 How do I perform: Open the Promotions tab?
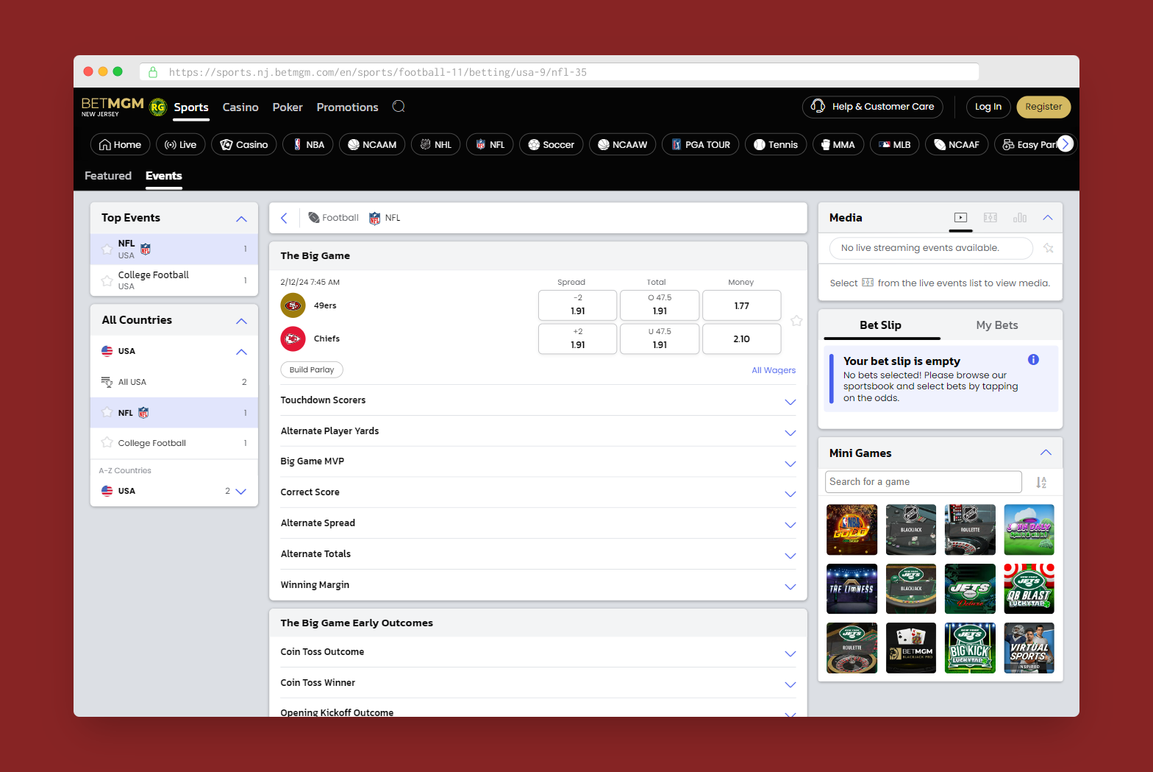coord(347,107)
